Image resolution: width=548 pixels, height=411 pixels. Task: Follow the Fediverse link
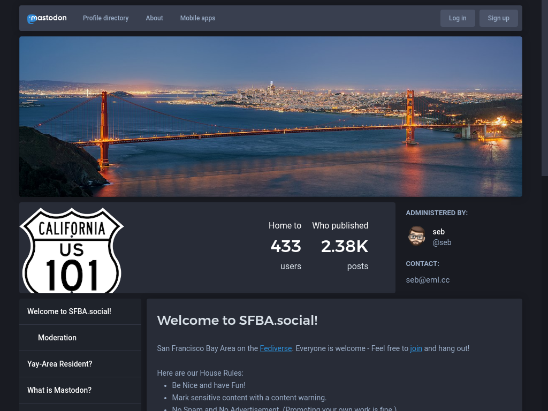[x=276, y=348]
